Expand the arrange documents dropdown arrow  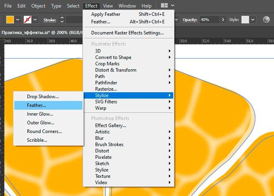pyautogui.click(x=172, y=6)
